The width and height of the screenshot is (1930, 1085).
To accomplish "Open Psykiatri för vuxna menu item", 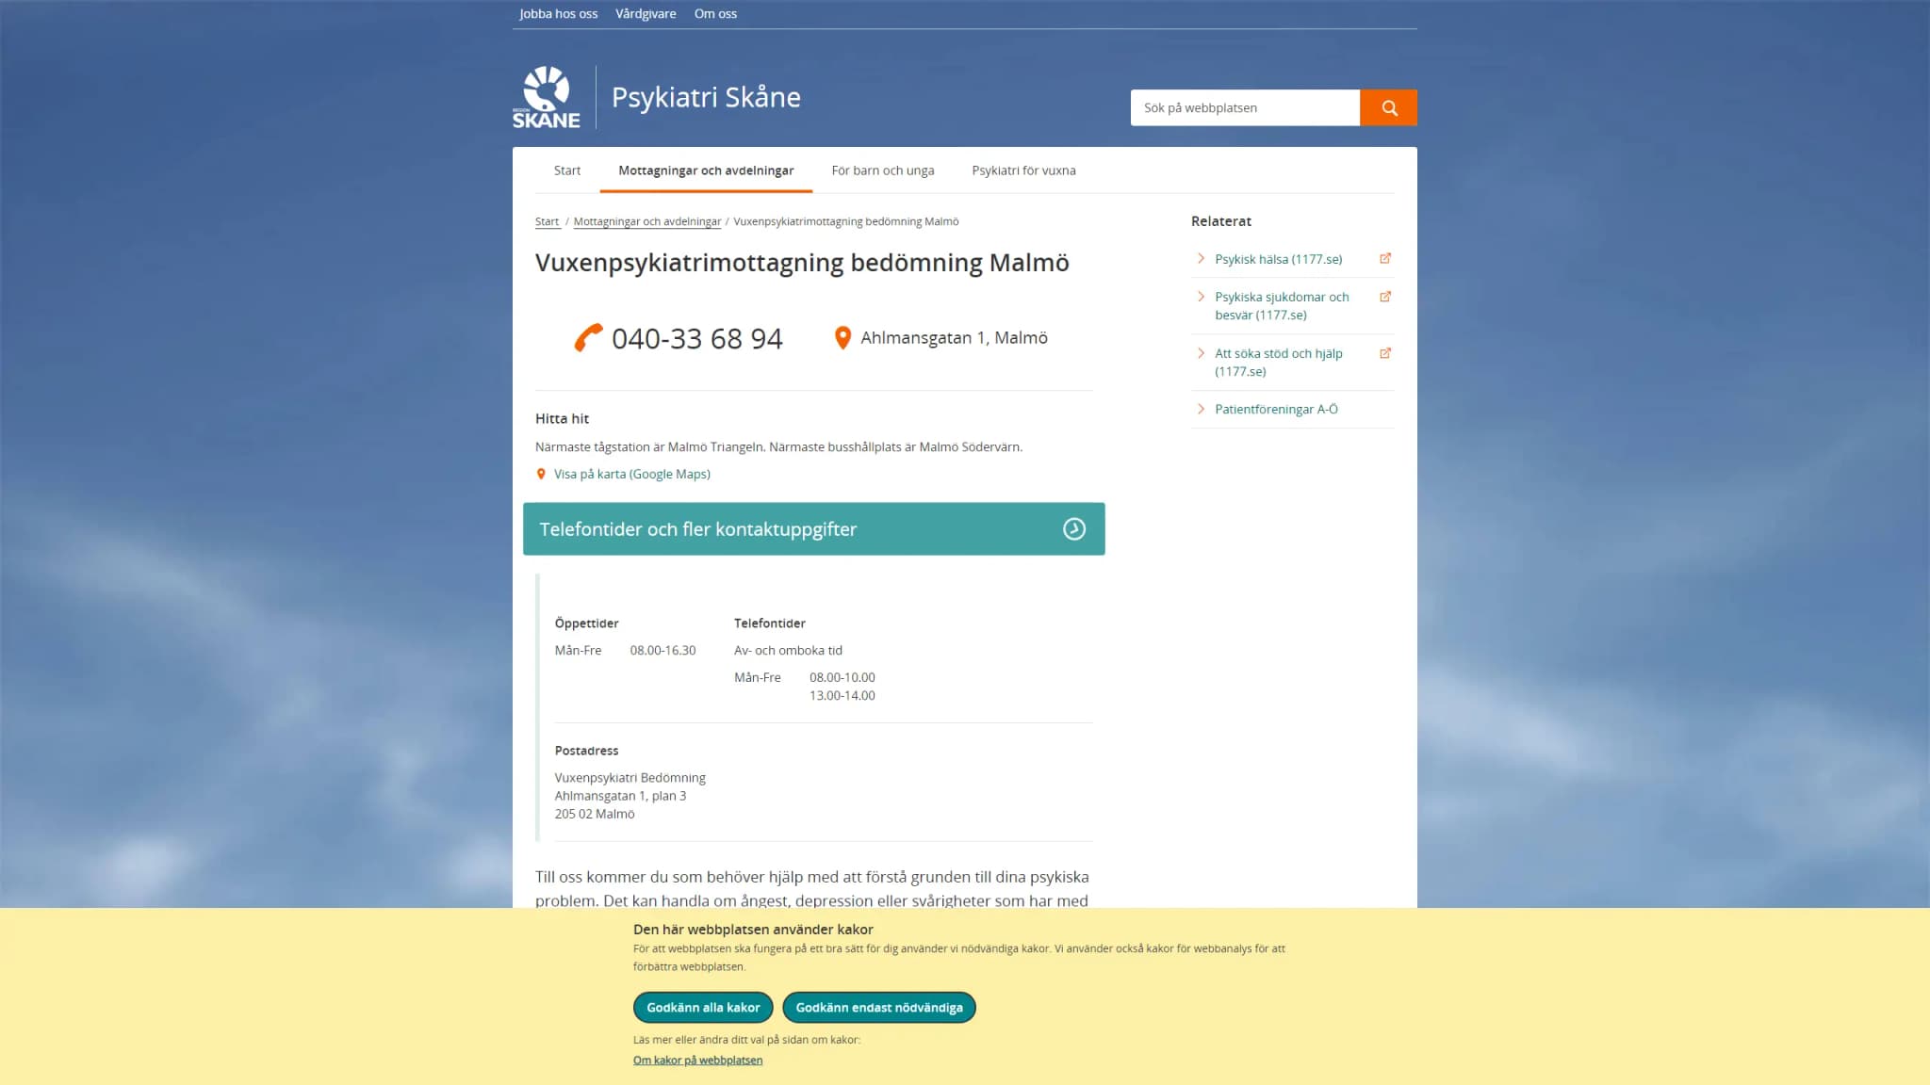I will [x=1023, y=170].
